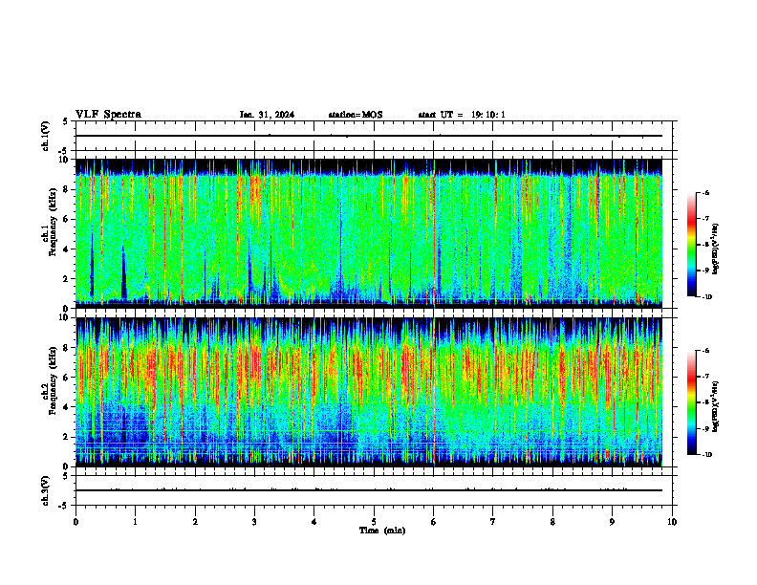Click the ch.2 spectrogram color bar
This screenshot has width=757, height=585.
point(691,402)
